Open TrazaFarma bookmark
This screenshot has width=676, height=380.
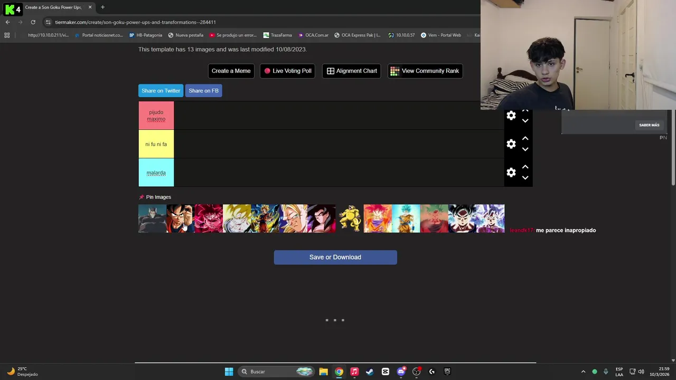278,35
